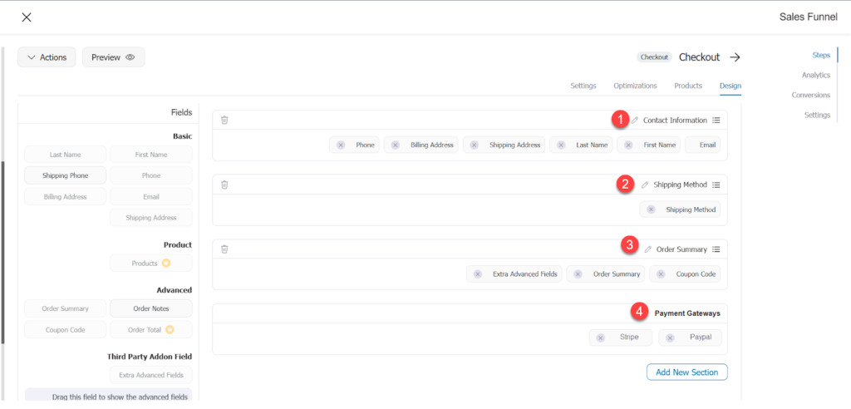Select the Design tab
This screenshot has height=409, width=851.
click(x=730, y=86)
